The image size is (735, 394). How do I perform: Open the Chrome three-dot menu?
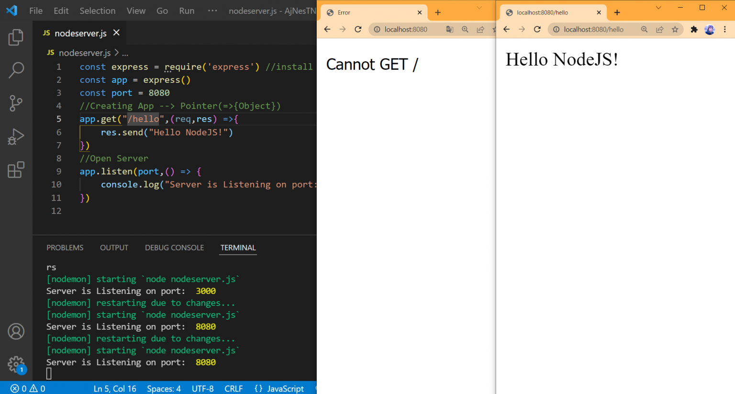tap(725, 30)
